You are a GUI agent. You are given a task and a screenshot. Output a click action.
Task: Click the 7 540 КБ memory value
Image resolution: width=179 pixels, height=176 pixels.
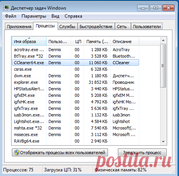99,128
